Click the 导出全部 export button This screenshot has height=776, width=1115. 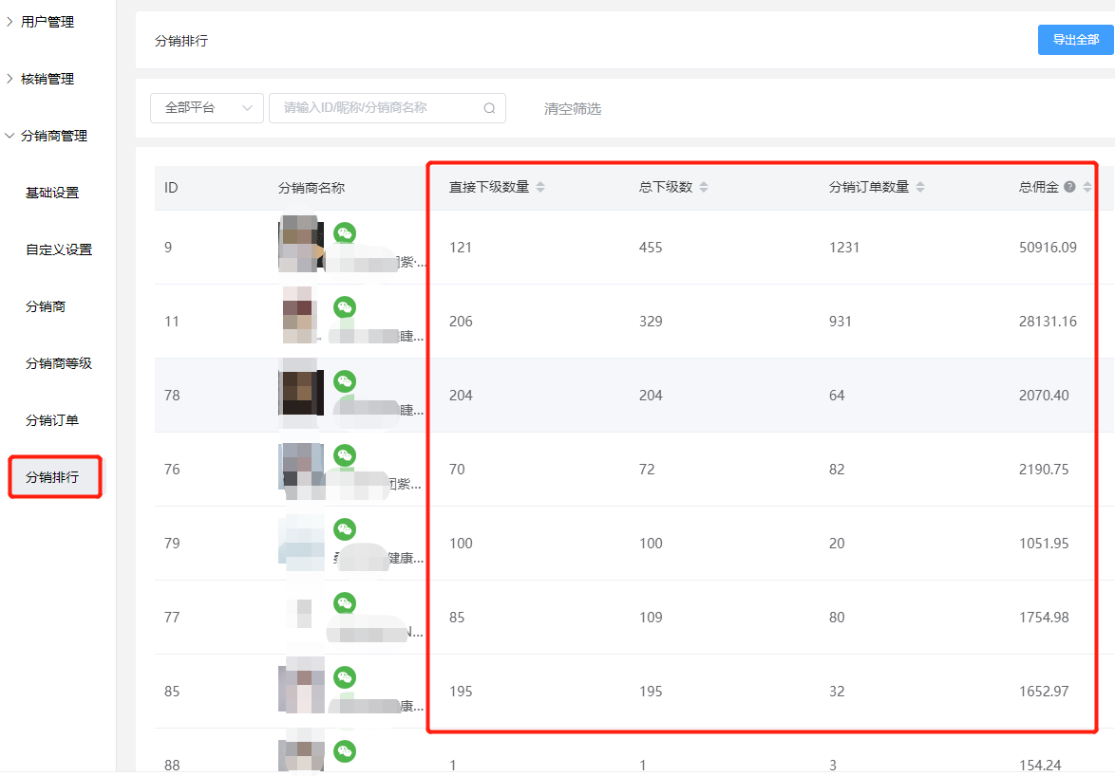1075,40
